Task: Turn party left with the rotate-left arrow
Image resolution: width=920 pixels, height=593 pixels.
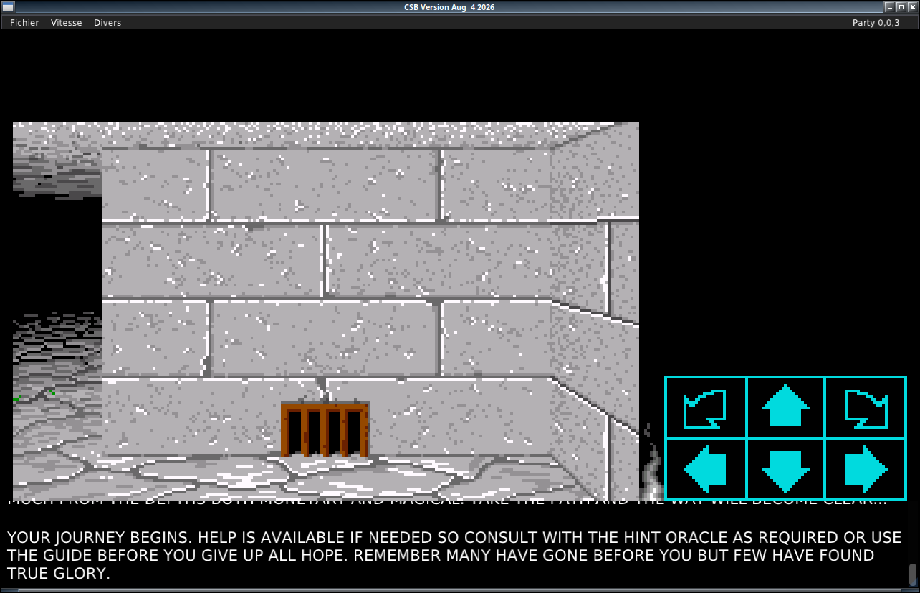Action: coord(706,408)
